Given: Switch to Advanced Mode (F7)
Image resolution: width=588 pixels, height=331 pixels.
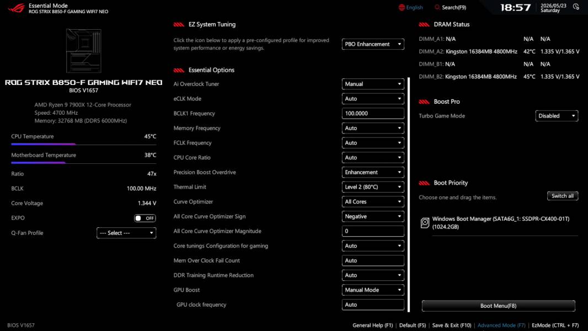Looking at the screenshot, I should (x=501, y=325).
